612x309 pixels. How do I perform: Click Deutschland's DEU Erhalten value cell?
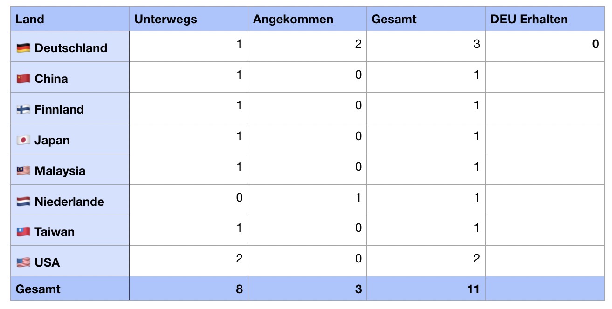pos(544,46)
